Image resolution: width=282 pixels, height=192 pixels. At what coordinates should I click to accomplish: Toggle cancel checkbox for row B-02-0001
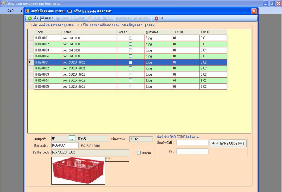pyautogui.click(x=131, y=62)
